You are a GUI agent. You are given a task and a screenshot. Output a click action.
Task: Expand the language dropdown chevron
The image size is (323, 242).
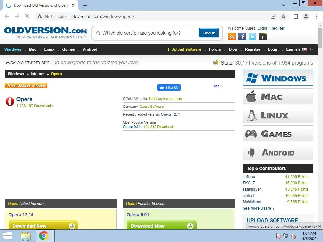pos(312,49)
